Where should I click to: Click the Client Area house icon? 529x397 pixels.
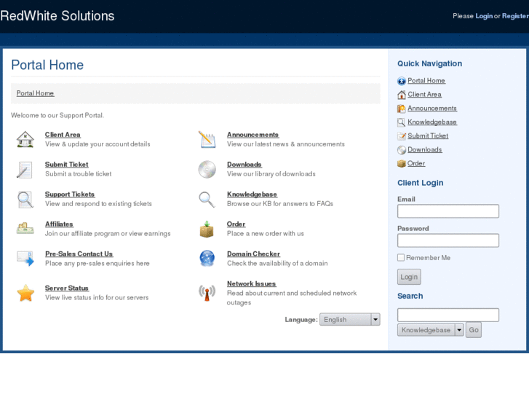[25, 139]
